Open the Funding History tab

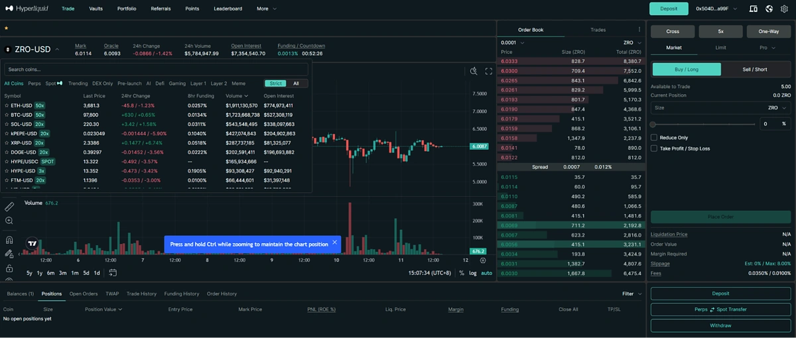(182, 294)
